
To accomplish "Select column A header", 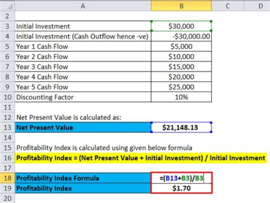I will point(83,6).
